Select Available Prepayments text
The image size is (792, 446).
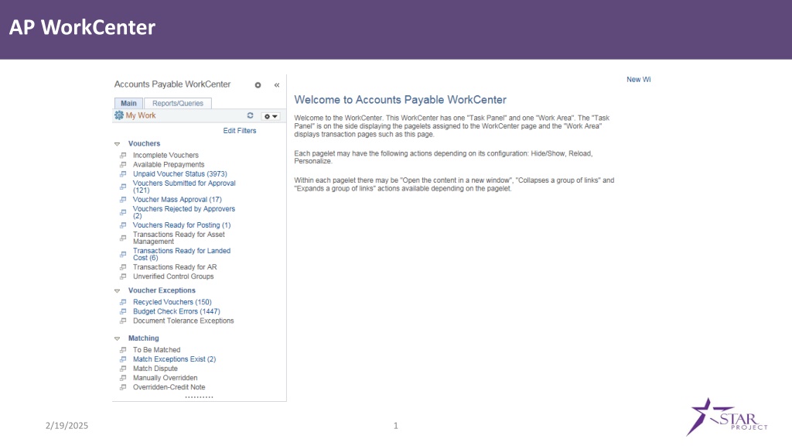pyautogui.click(x=169, y=164)
